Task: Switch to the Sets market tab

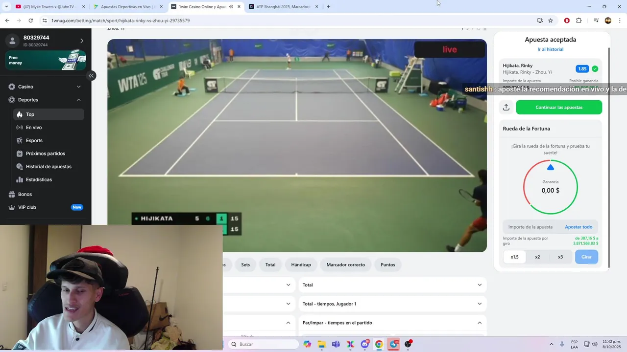Action: pyautogui.click(x=245, y=264)
